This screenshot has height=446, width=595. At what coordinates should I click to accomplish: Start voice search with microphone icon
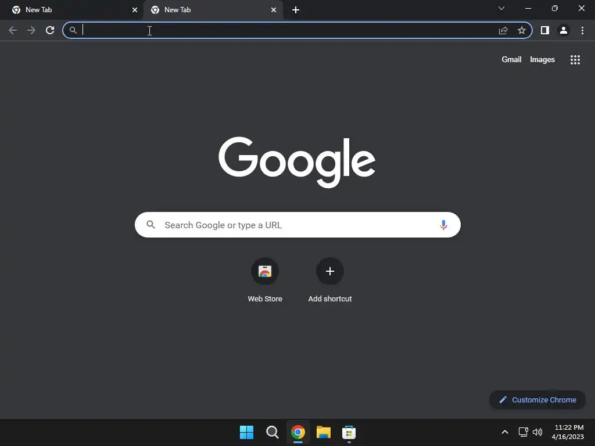(443, 225)
